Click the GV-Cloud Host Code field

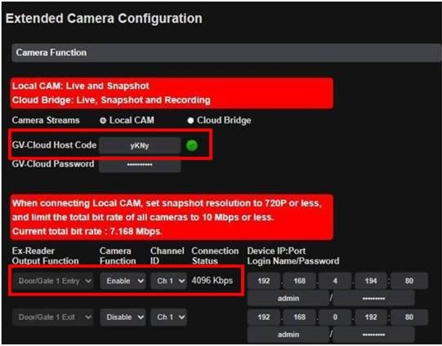pos(140,145)
